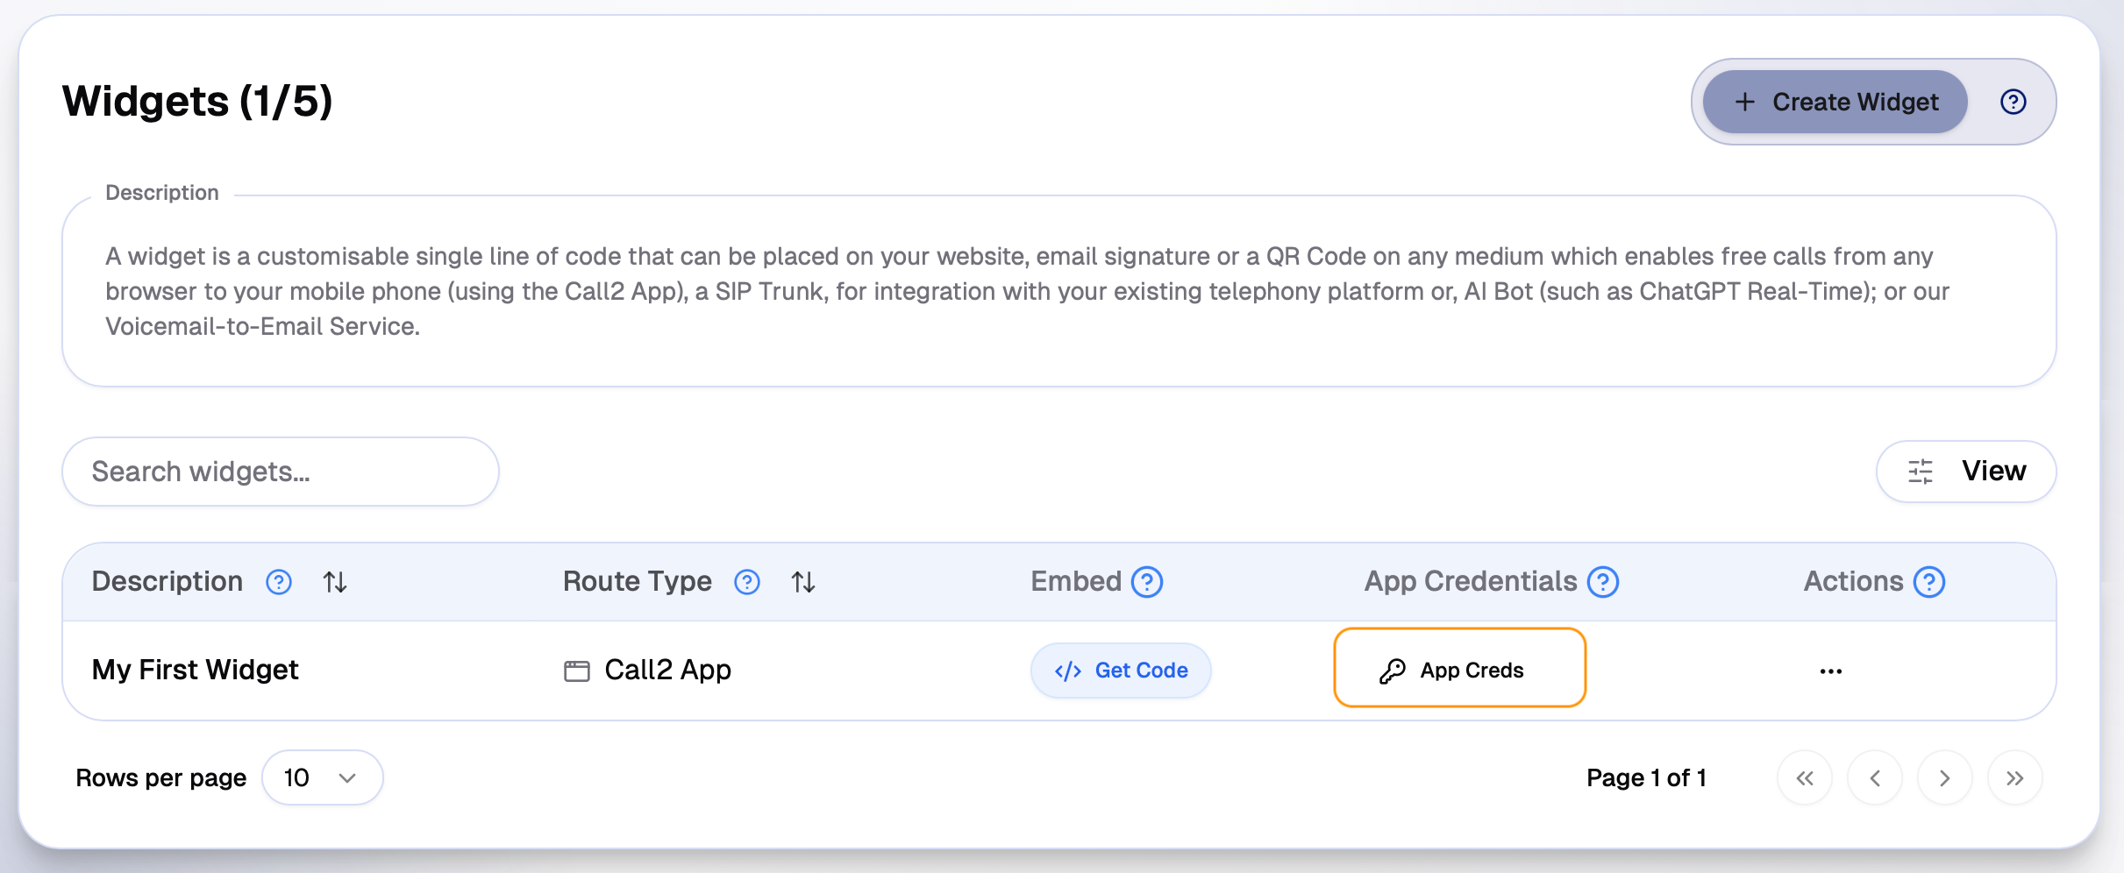Go to the next page
This screenshot has height=873, width=2124.
1944,777
